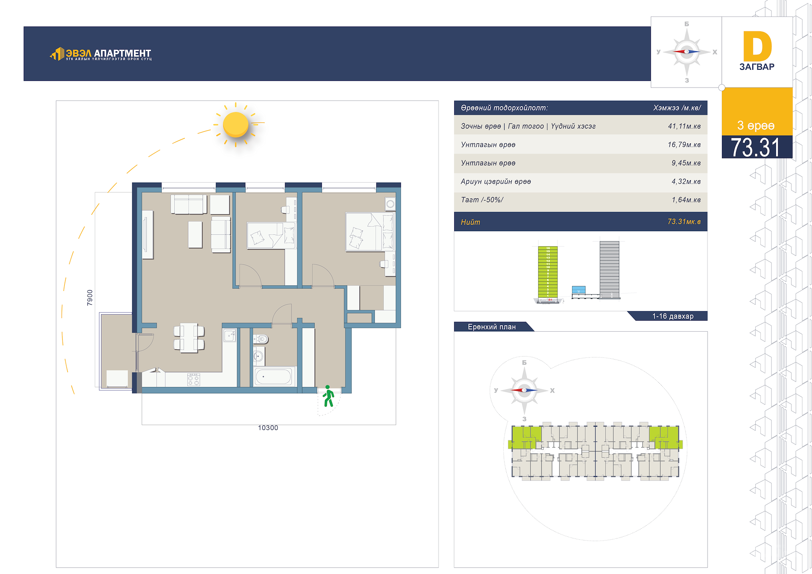Viewport: 812px width, 574px height.
Task: Click the compass in the Ерөнхий план panel
Action: 524,390
